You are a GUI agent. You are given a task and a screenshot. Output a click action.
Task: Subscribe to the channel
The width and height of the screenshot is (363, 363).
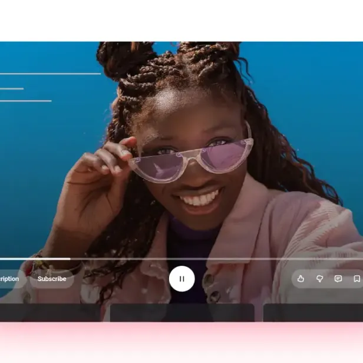pos(52,279)
